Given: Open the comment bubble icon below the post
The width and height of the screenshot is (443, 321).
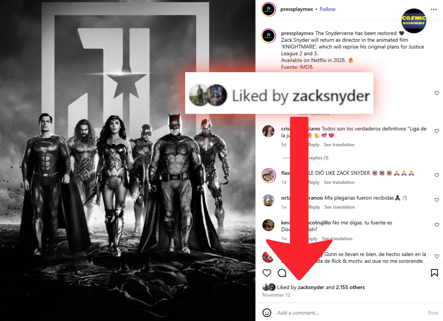Looking at the screenshot, I should pos(282,273).
